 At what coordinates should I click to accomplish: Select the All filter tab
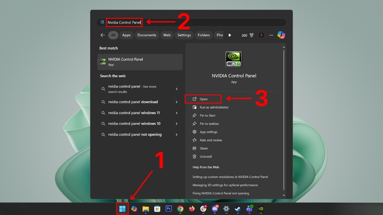click(113, 35)
